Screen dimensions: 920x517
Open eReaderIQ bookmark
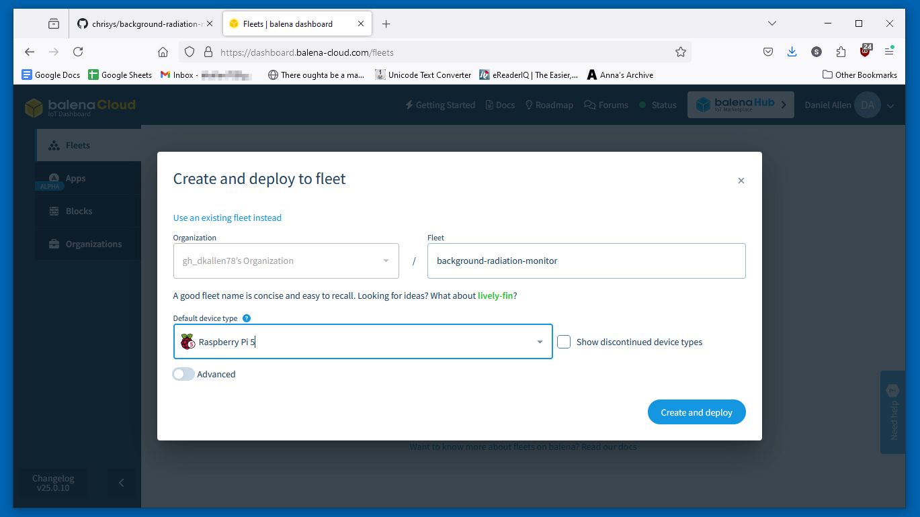[529, 75]
